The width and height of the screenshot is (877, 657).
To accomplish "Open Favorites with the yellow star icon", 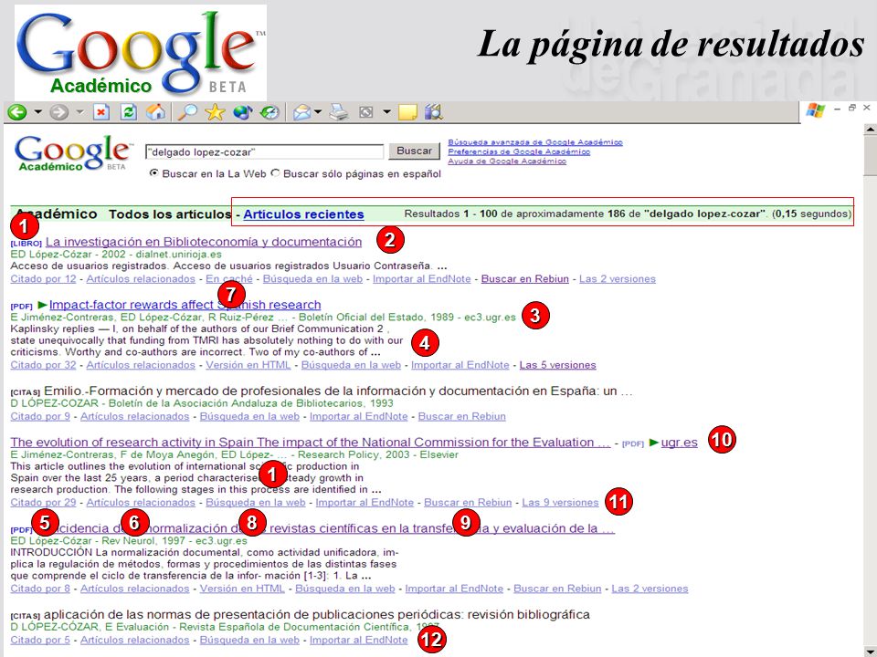I will tap(215, 112).
